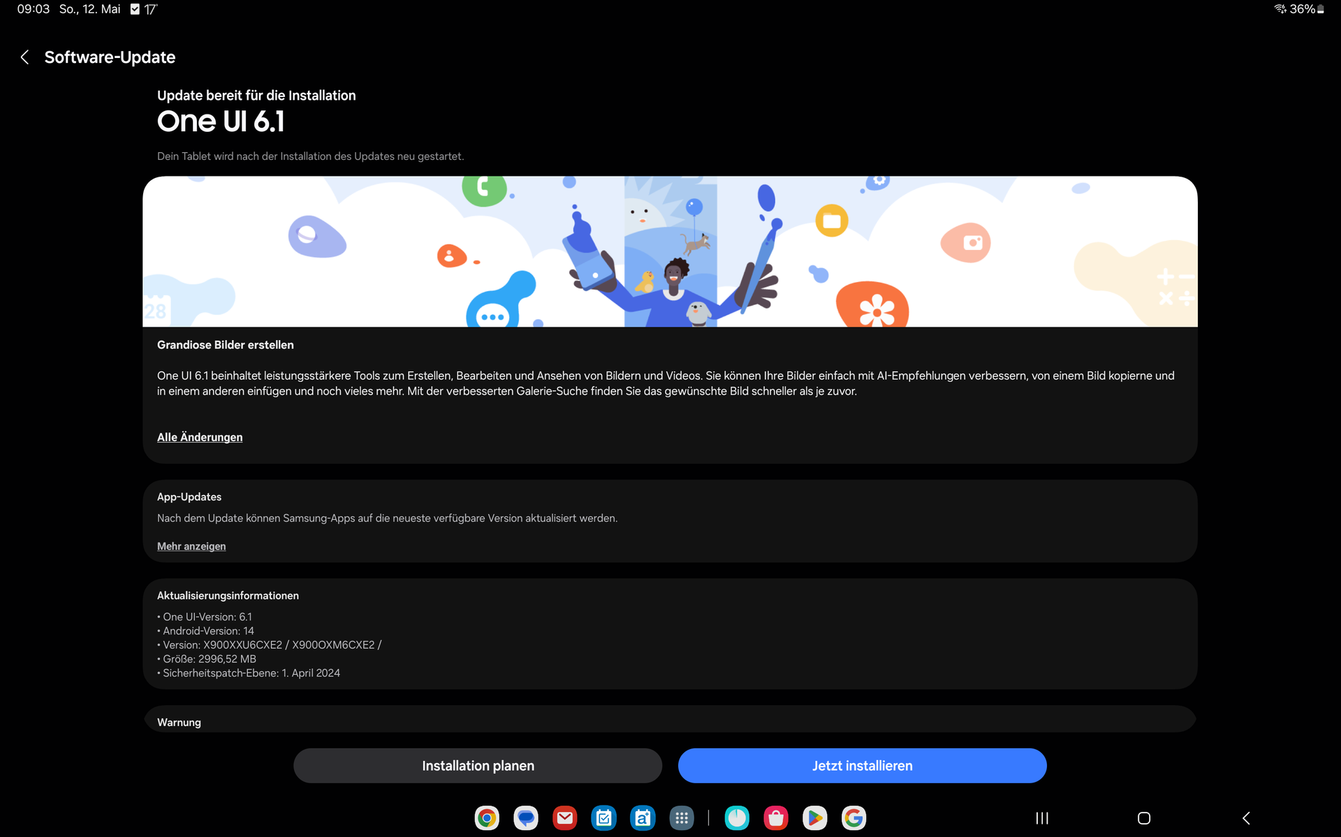Open the checkmark calendar task app
Viewport: 1341px width, 837px height.
pos(604,817)
